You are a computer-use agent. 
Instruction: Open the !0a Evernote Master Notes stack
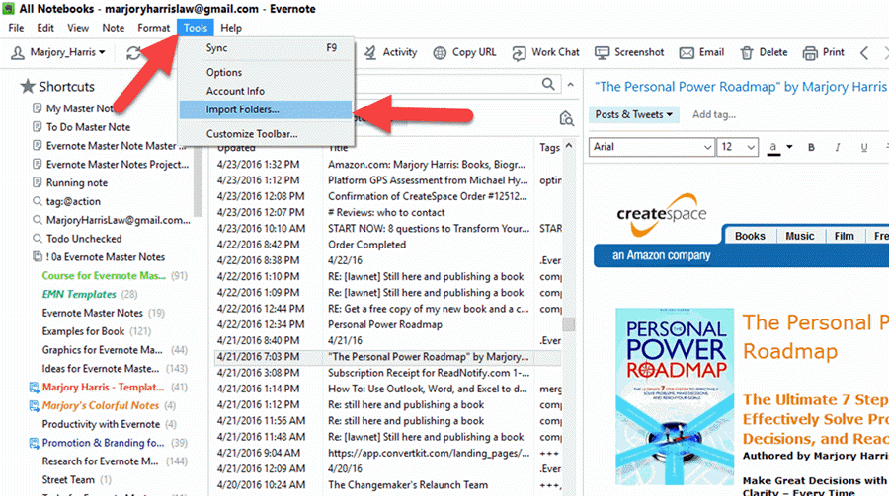click(x=106, y=257)
